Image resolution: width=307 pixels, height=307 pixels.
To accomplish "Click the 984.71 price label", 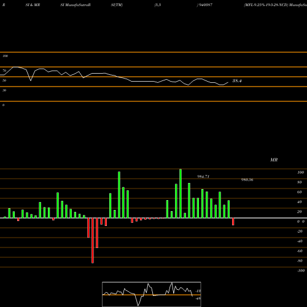I will coord(203,176).
